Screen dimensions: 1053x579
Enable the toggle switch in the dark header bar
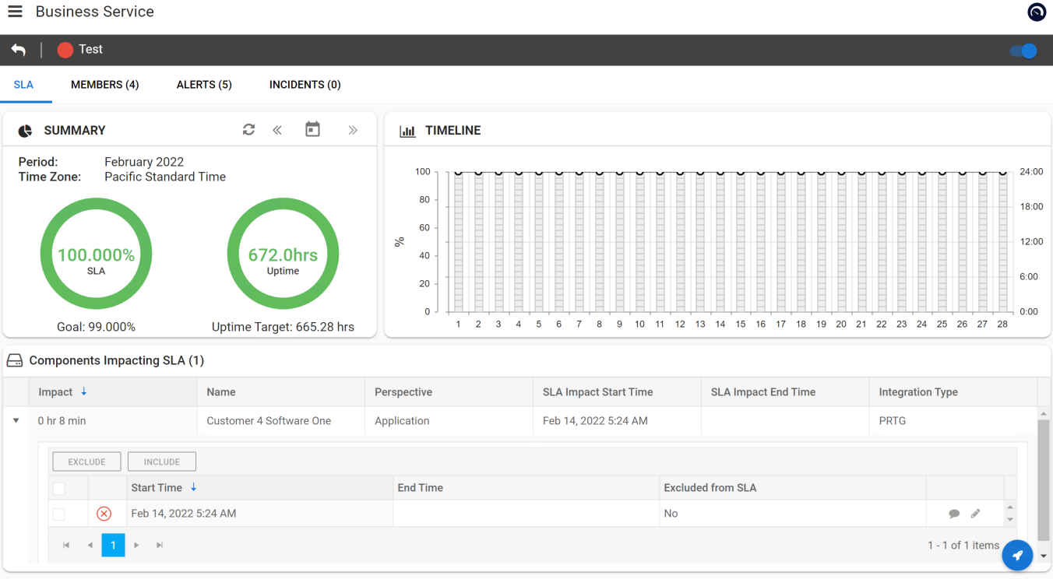coord(1023,49)
